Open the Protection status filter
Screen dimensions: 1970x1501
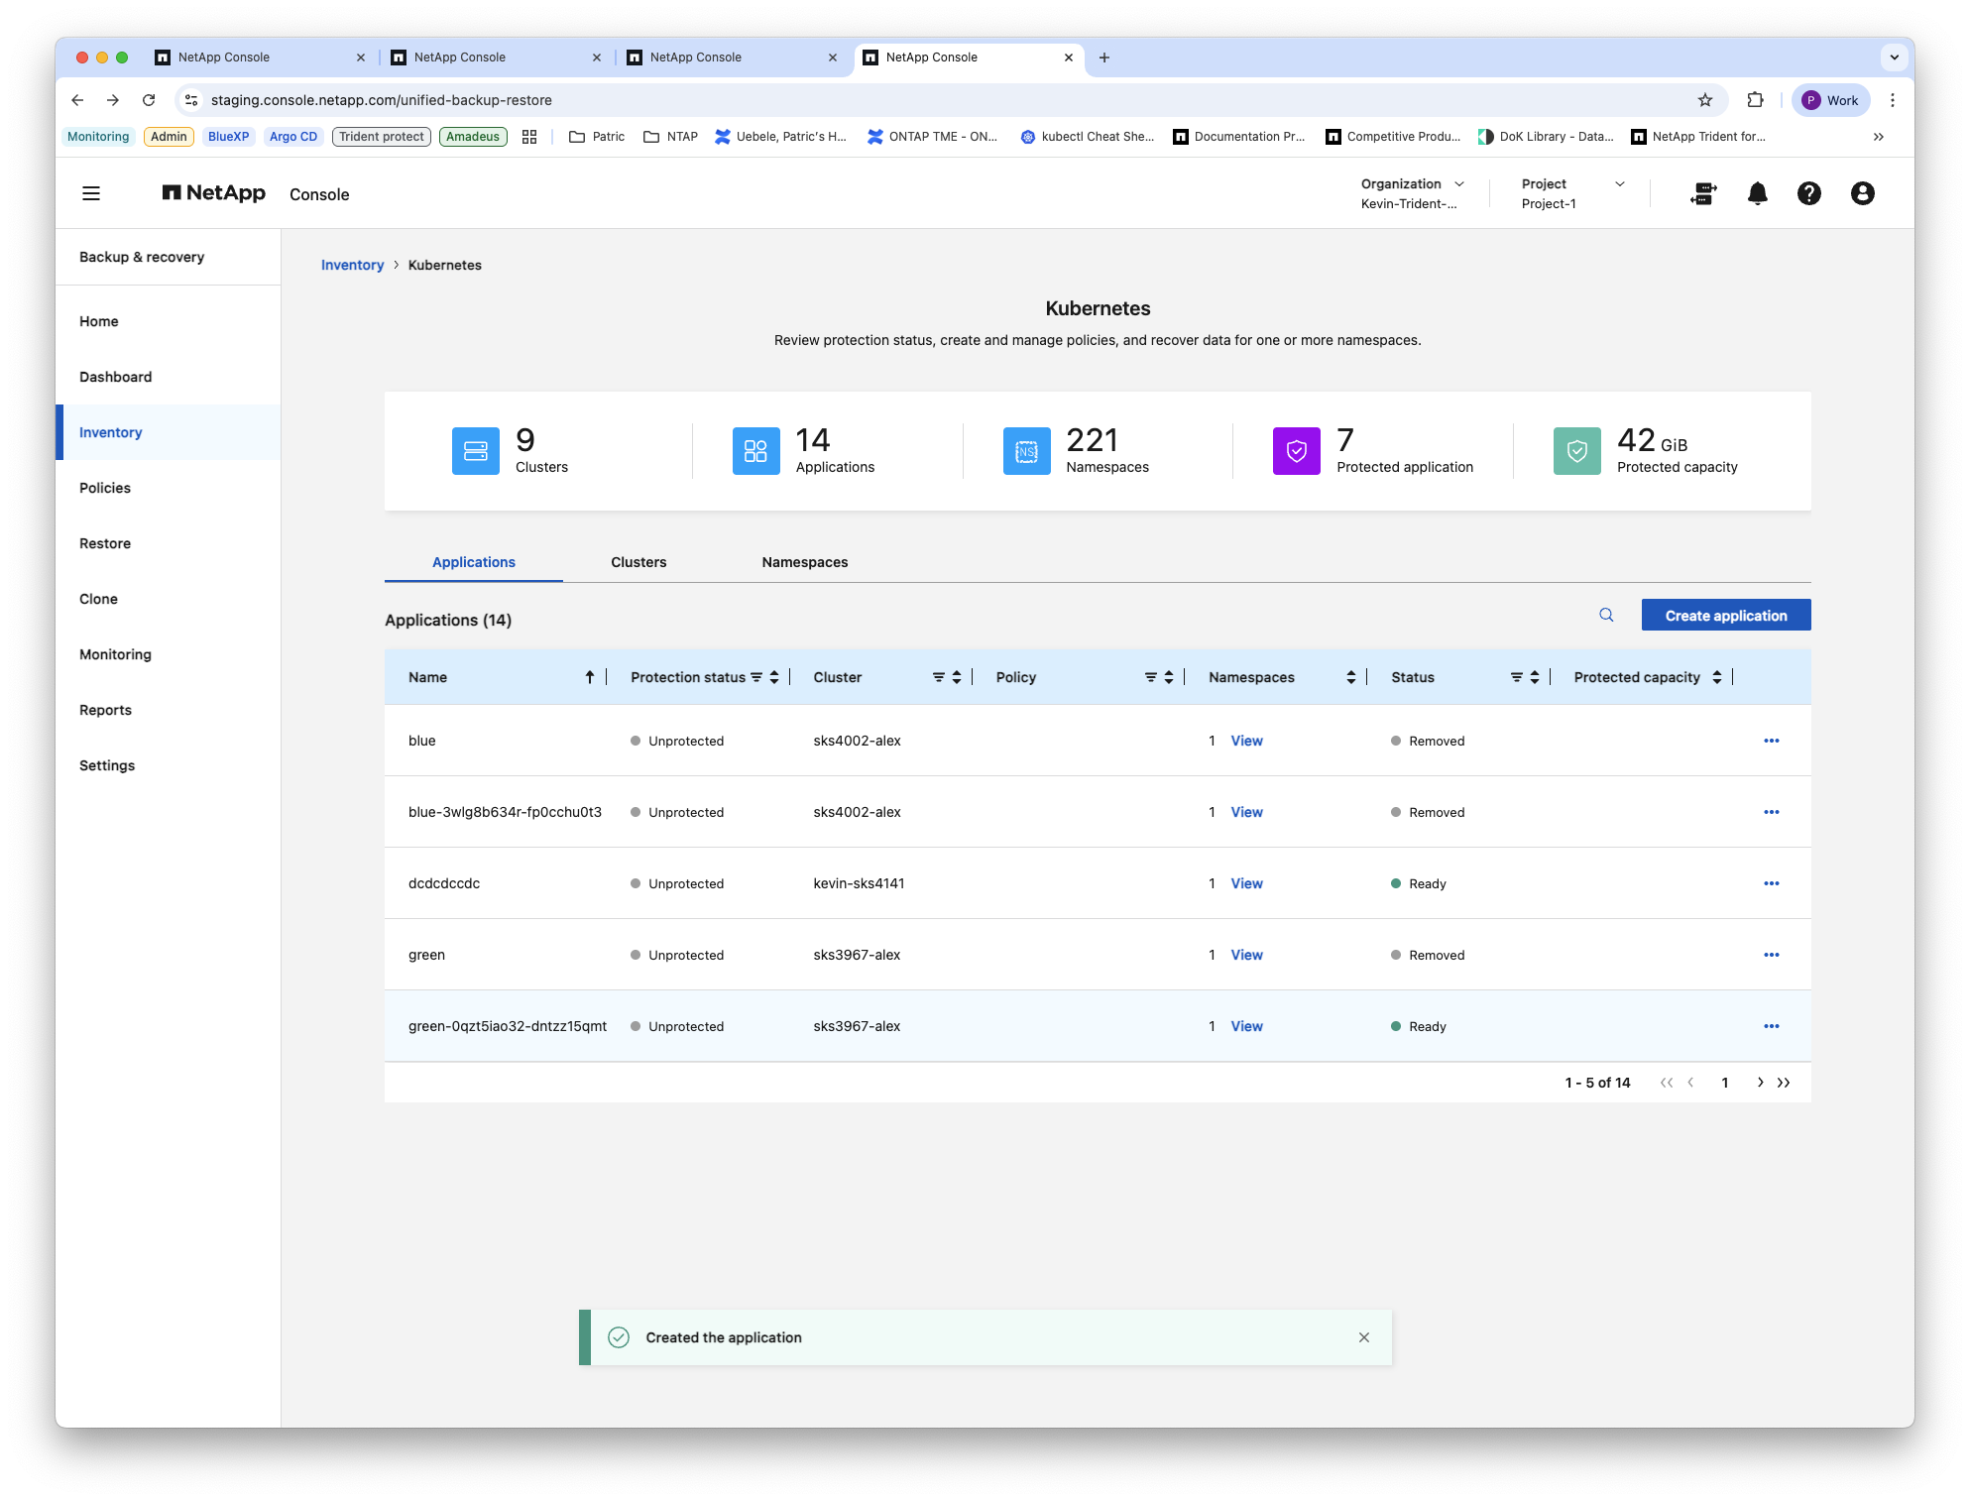coord(756,677)
